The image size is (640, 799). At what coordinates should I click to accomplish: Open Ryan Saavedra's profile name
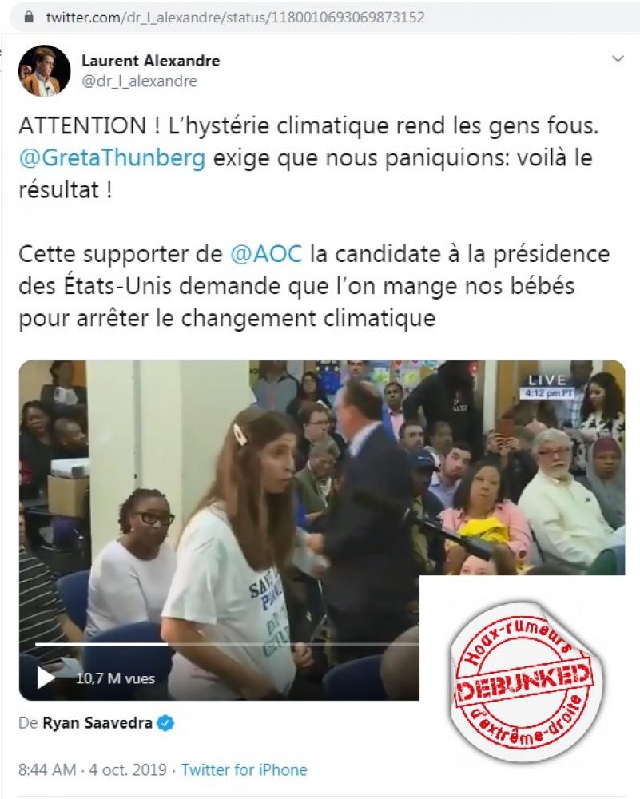click(x=97, y=723)
